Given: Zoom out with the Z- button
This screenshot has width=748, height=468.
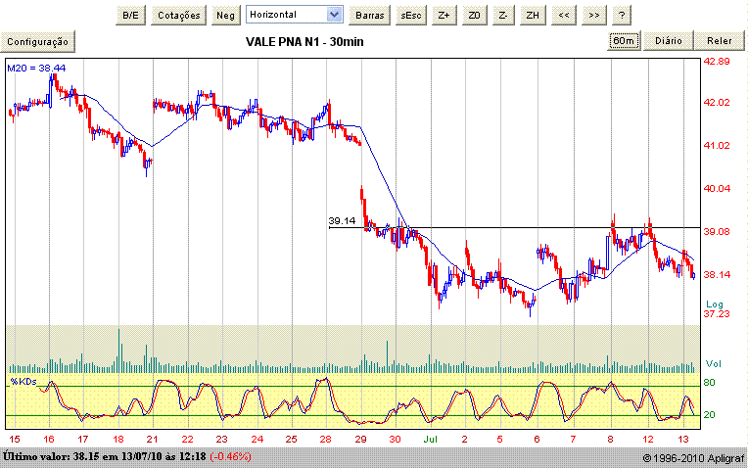Looking at the screenshot, I should [503, 16].
